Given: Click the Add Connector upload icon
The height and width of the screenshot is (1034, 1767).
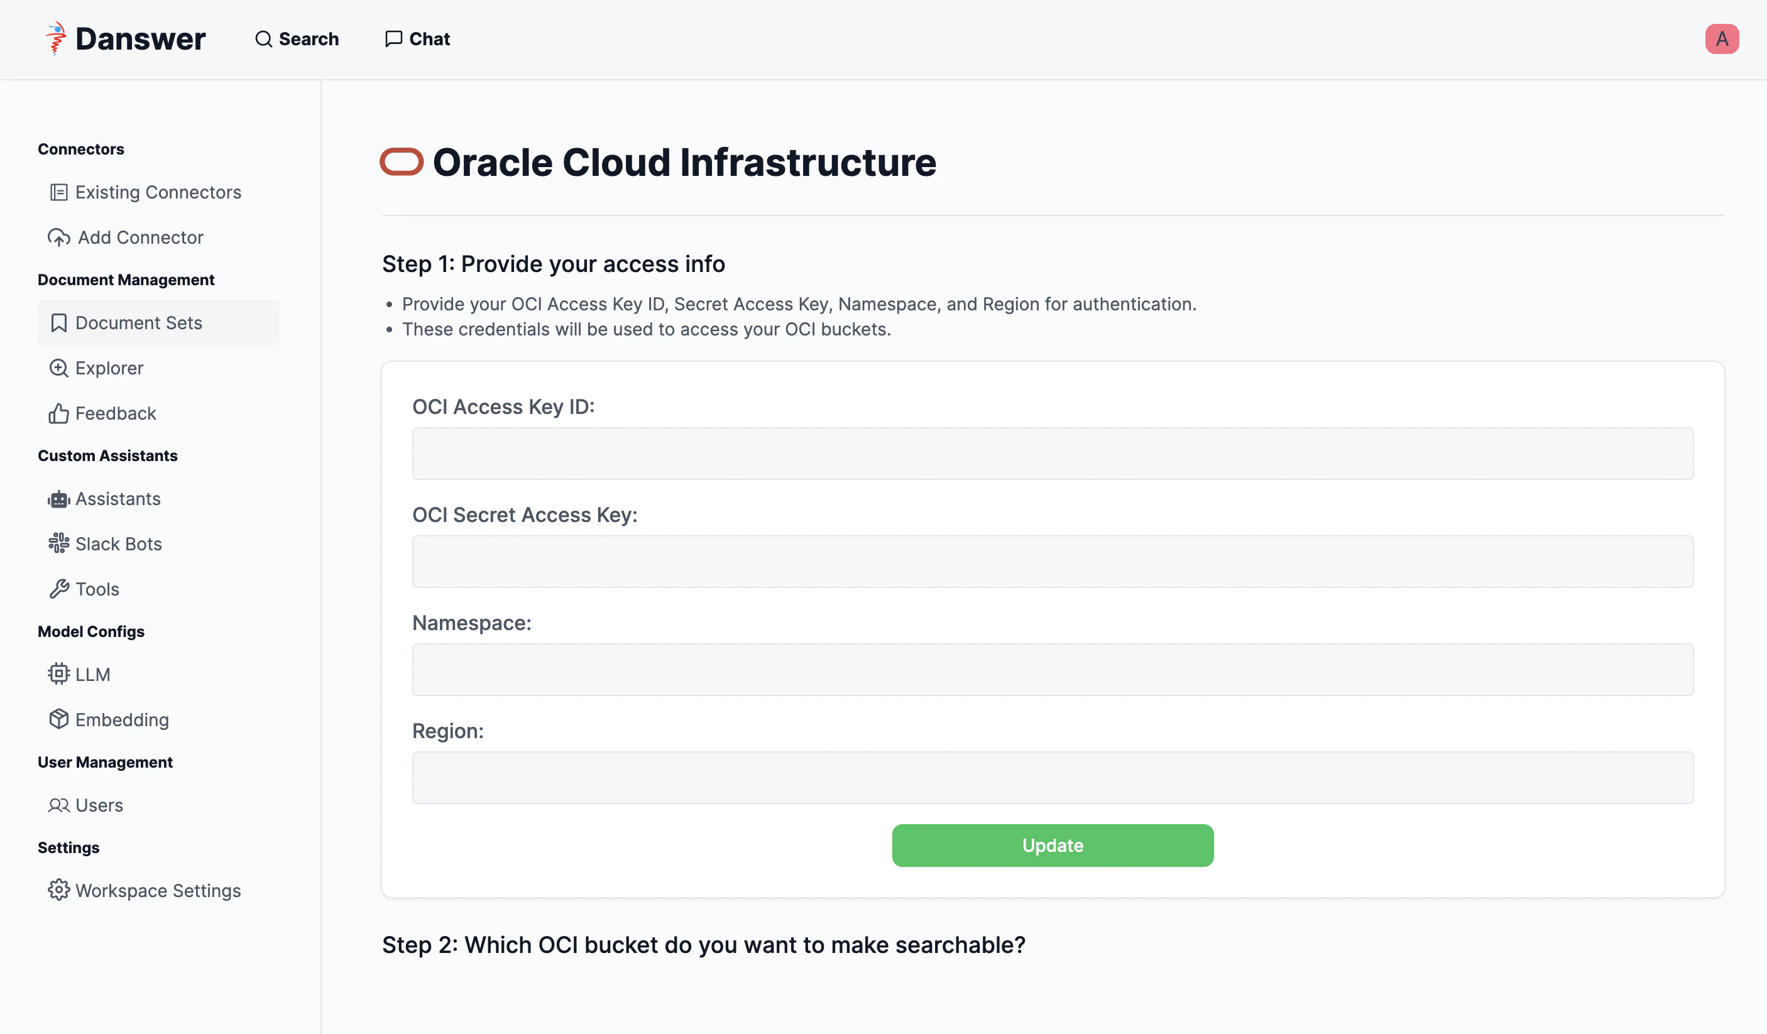Looking at the screenshot, I should [x=59, y=237].
